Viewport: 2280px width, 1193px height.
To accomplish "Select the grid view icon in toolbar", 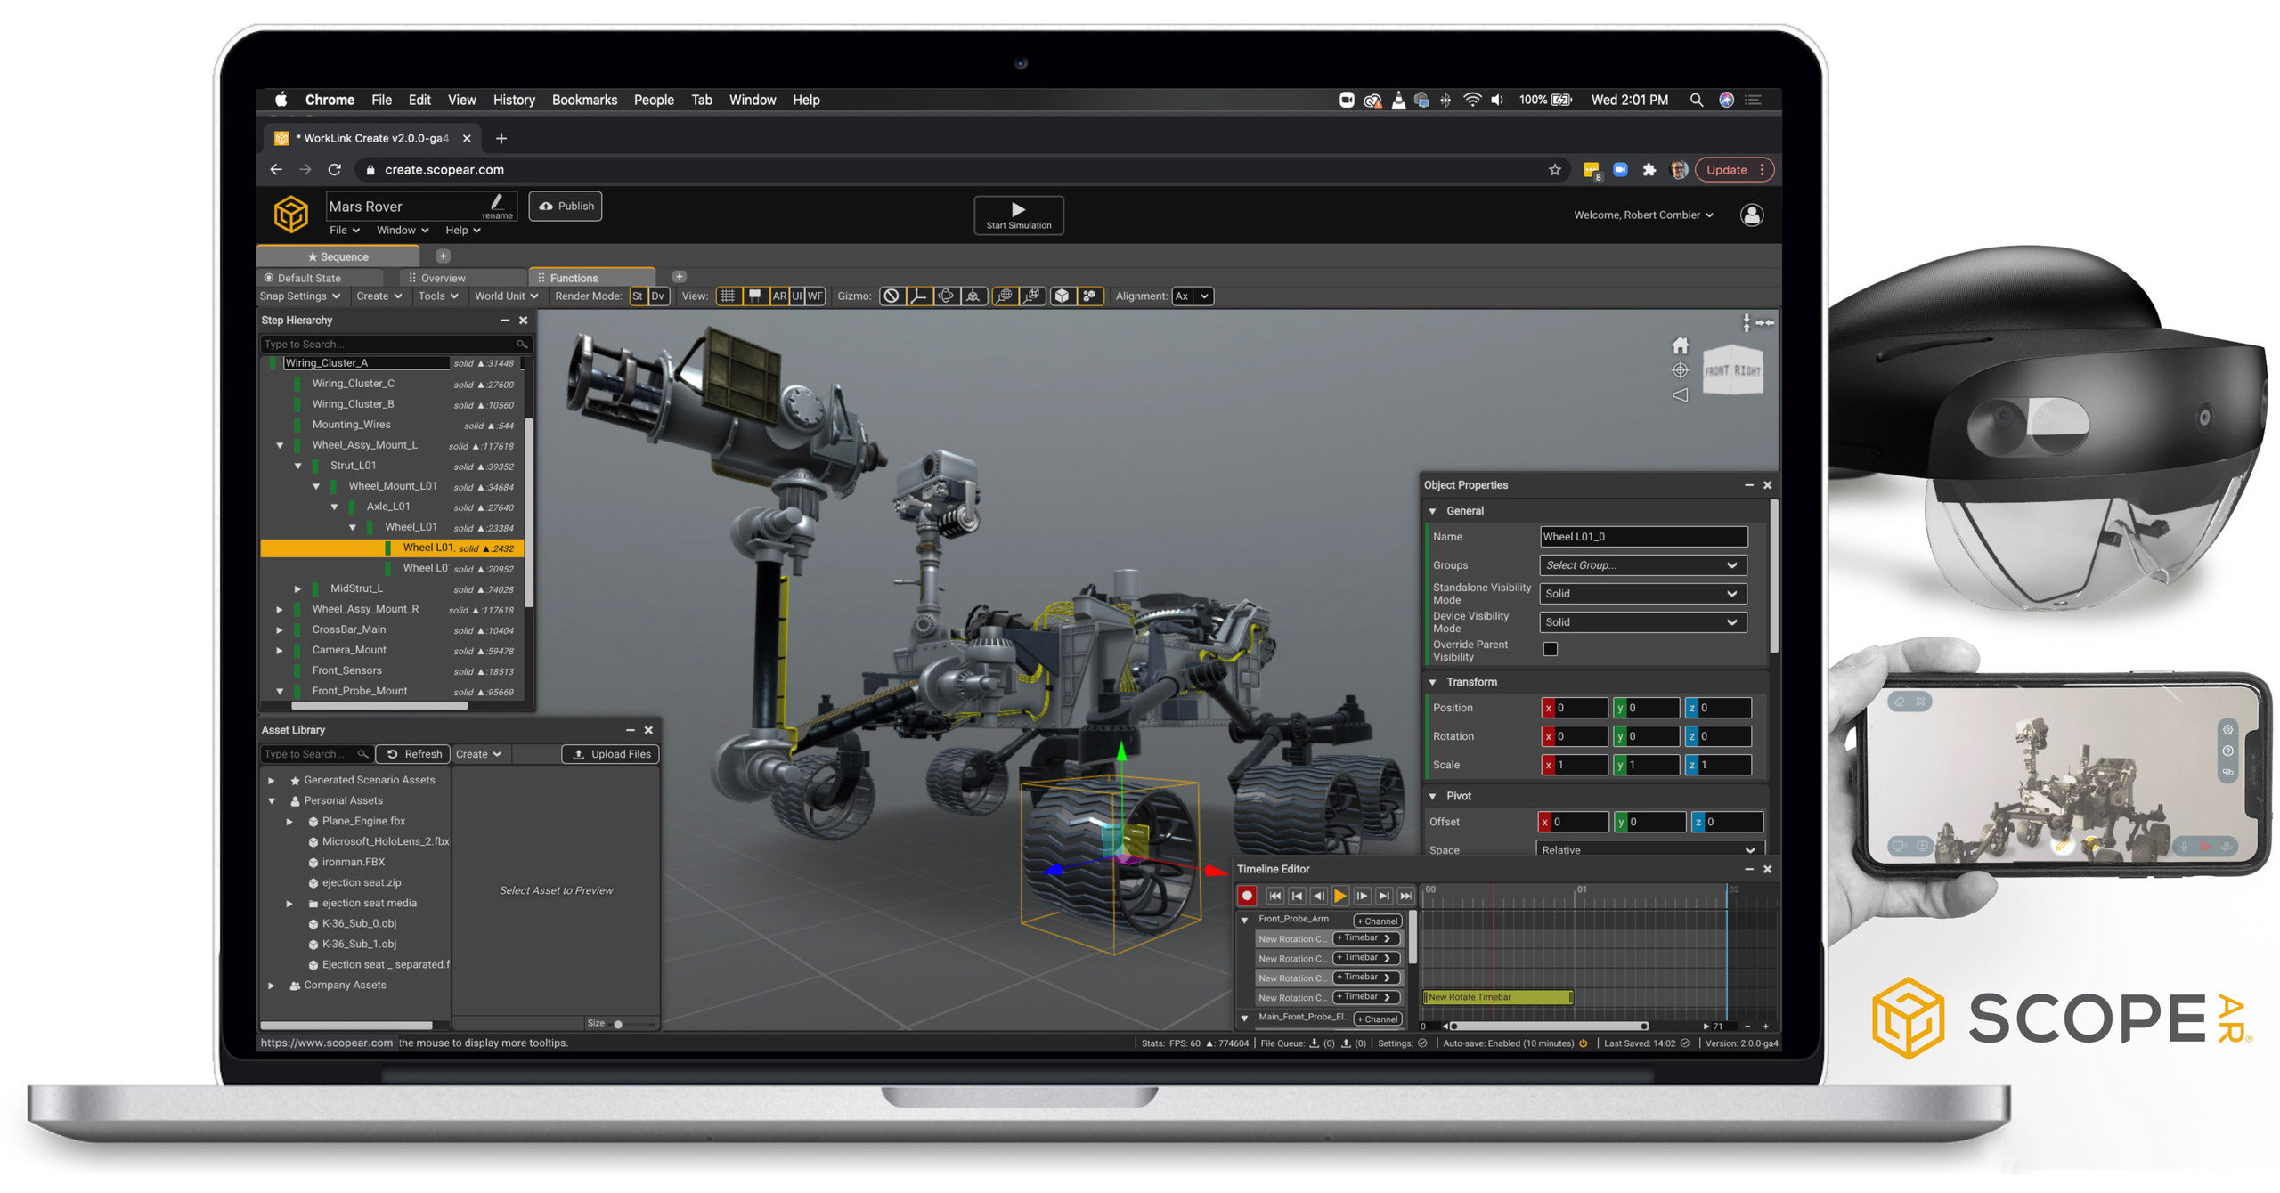I will click(x=729, y=296).
